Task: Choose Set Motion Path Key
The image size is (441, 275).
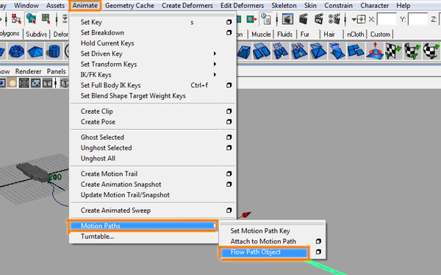Action: (x=260, y=231)
